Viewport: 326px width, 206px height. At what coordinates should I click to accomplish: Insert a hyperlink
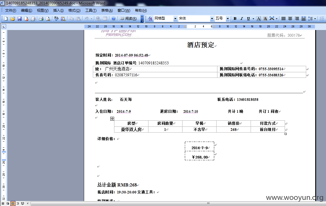click(98, 19)
